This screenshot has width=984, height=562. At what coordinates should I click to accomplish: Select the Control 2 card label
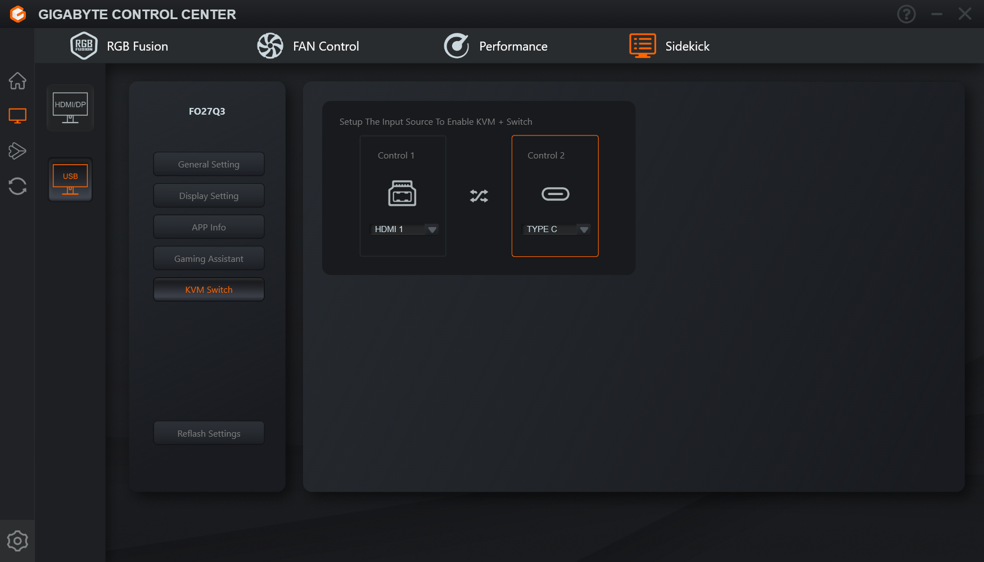click(x=546, y=155)
